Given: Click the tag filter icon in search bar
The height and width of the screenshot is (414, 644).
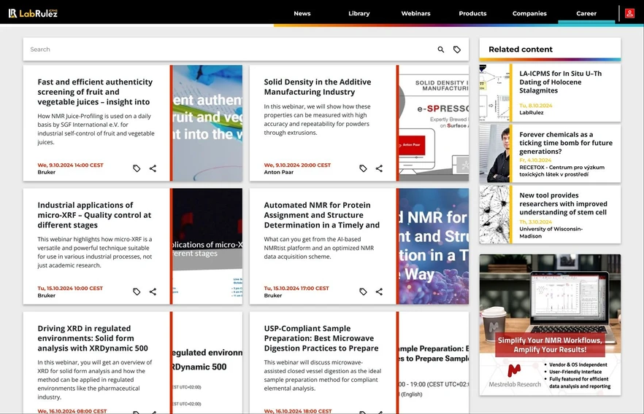Looking at the screenshot, I should [457, 50].
